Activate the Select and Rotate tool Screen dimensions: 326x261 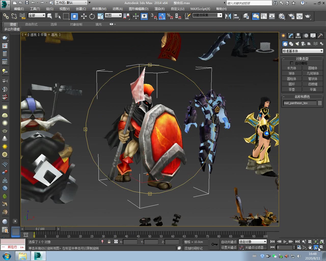coord(92,16)
